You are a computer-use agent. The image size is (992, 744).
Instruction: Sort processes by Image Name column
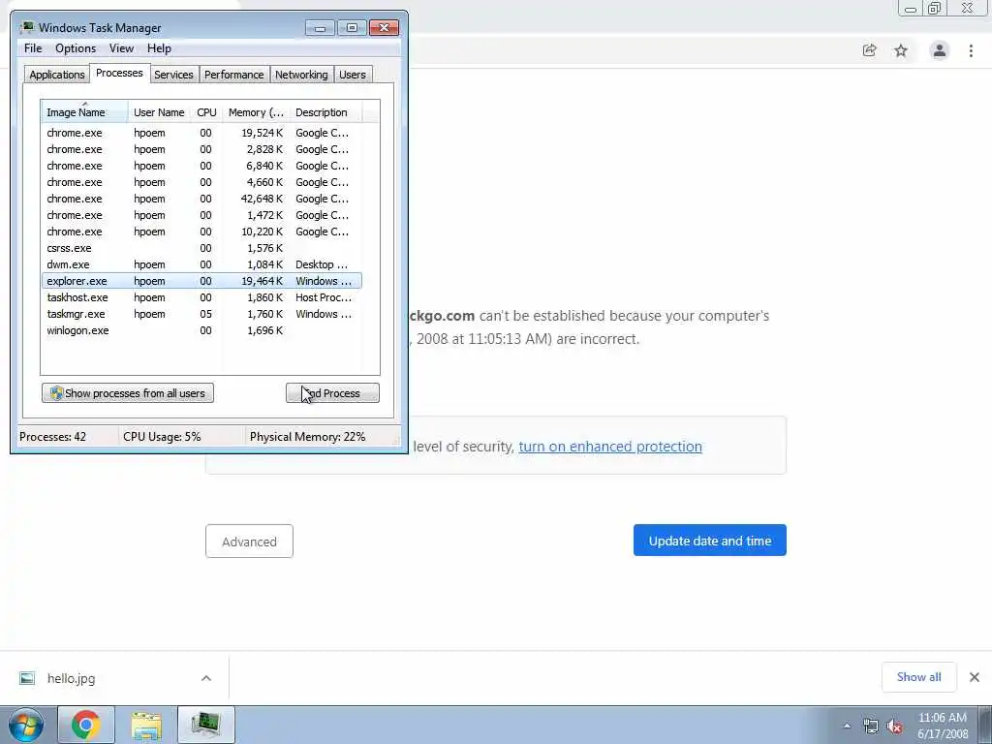tap(84, 112)
